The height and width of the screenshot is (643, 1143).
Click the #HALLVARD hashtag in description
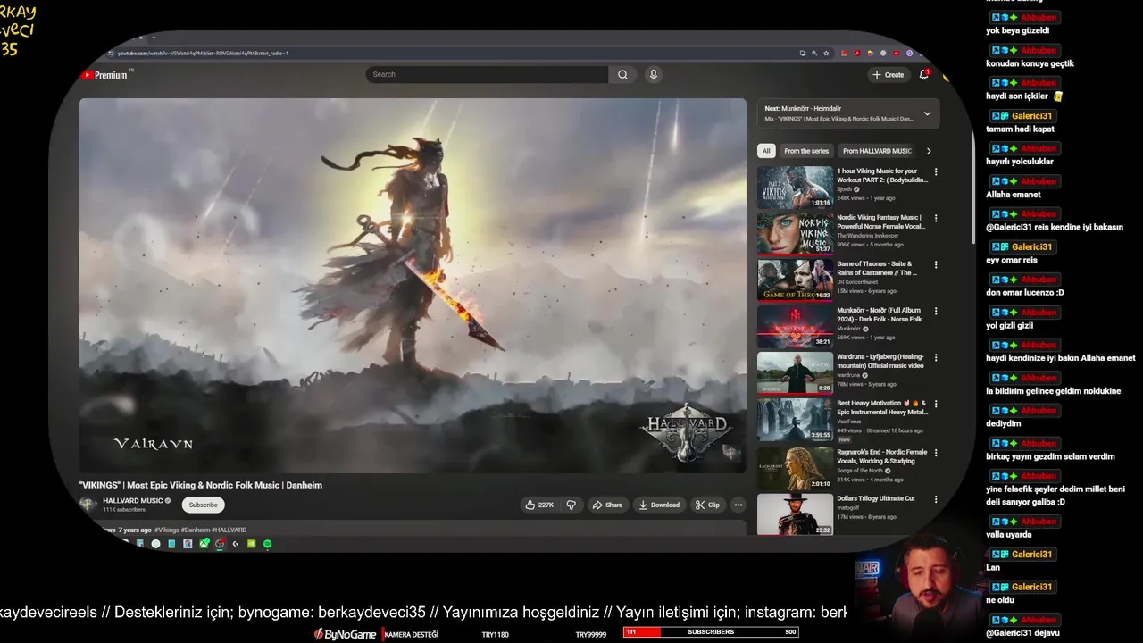point(229,530)
